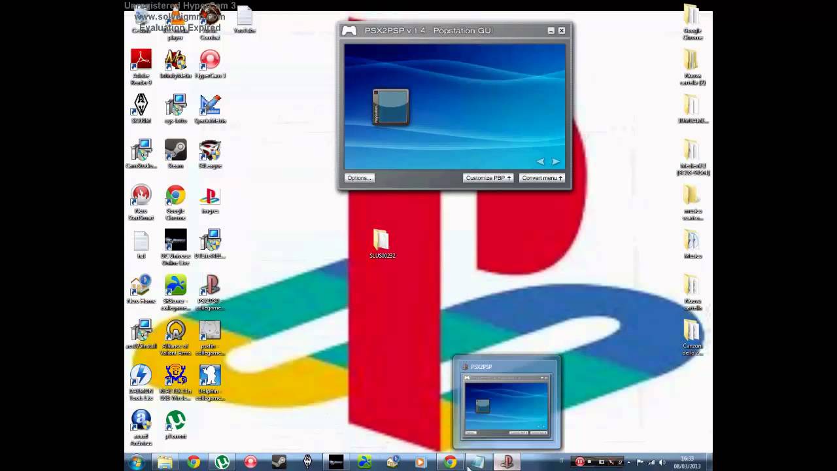Image resolution: width=837 pixels, height=471 pixels.
Task: Click the µTorrent taskbar icon
Action: (222, 462)
